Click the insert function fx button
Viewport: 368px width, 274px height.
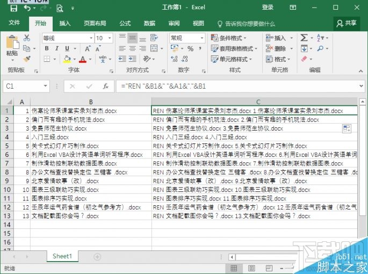(106, 86)
